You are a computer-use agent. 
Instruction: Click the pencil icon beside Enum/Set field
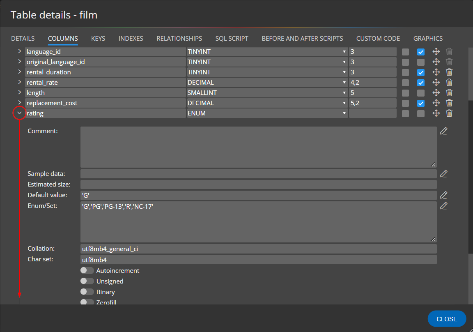443,206
